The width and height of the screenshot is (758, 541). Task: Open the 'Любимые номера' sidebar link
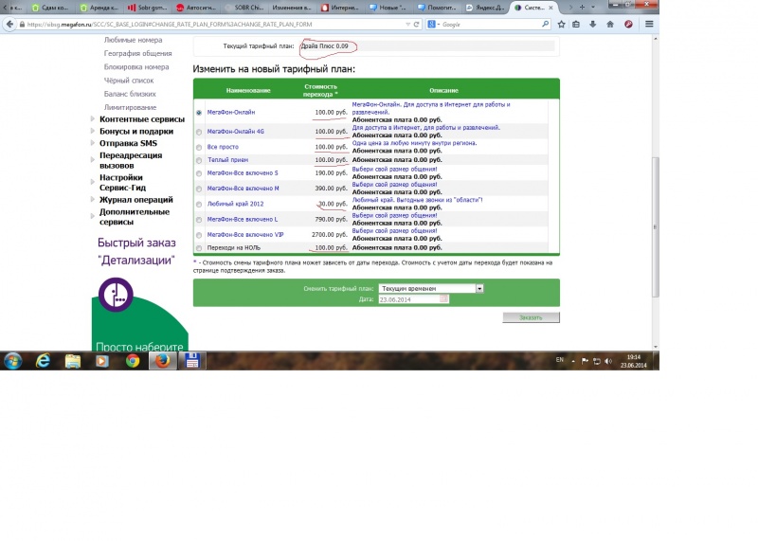tap(133, 40)
